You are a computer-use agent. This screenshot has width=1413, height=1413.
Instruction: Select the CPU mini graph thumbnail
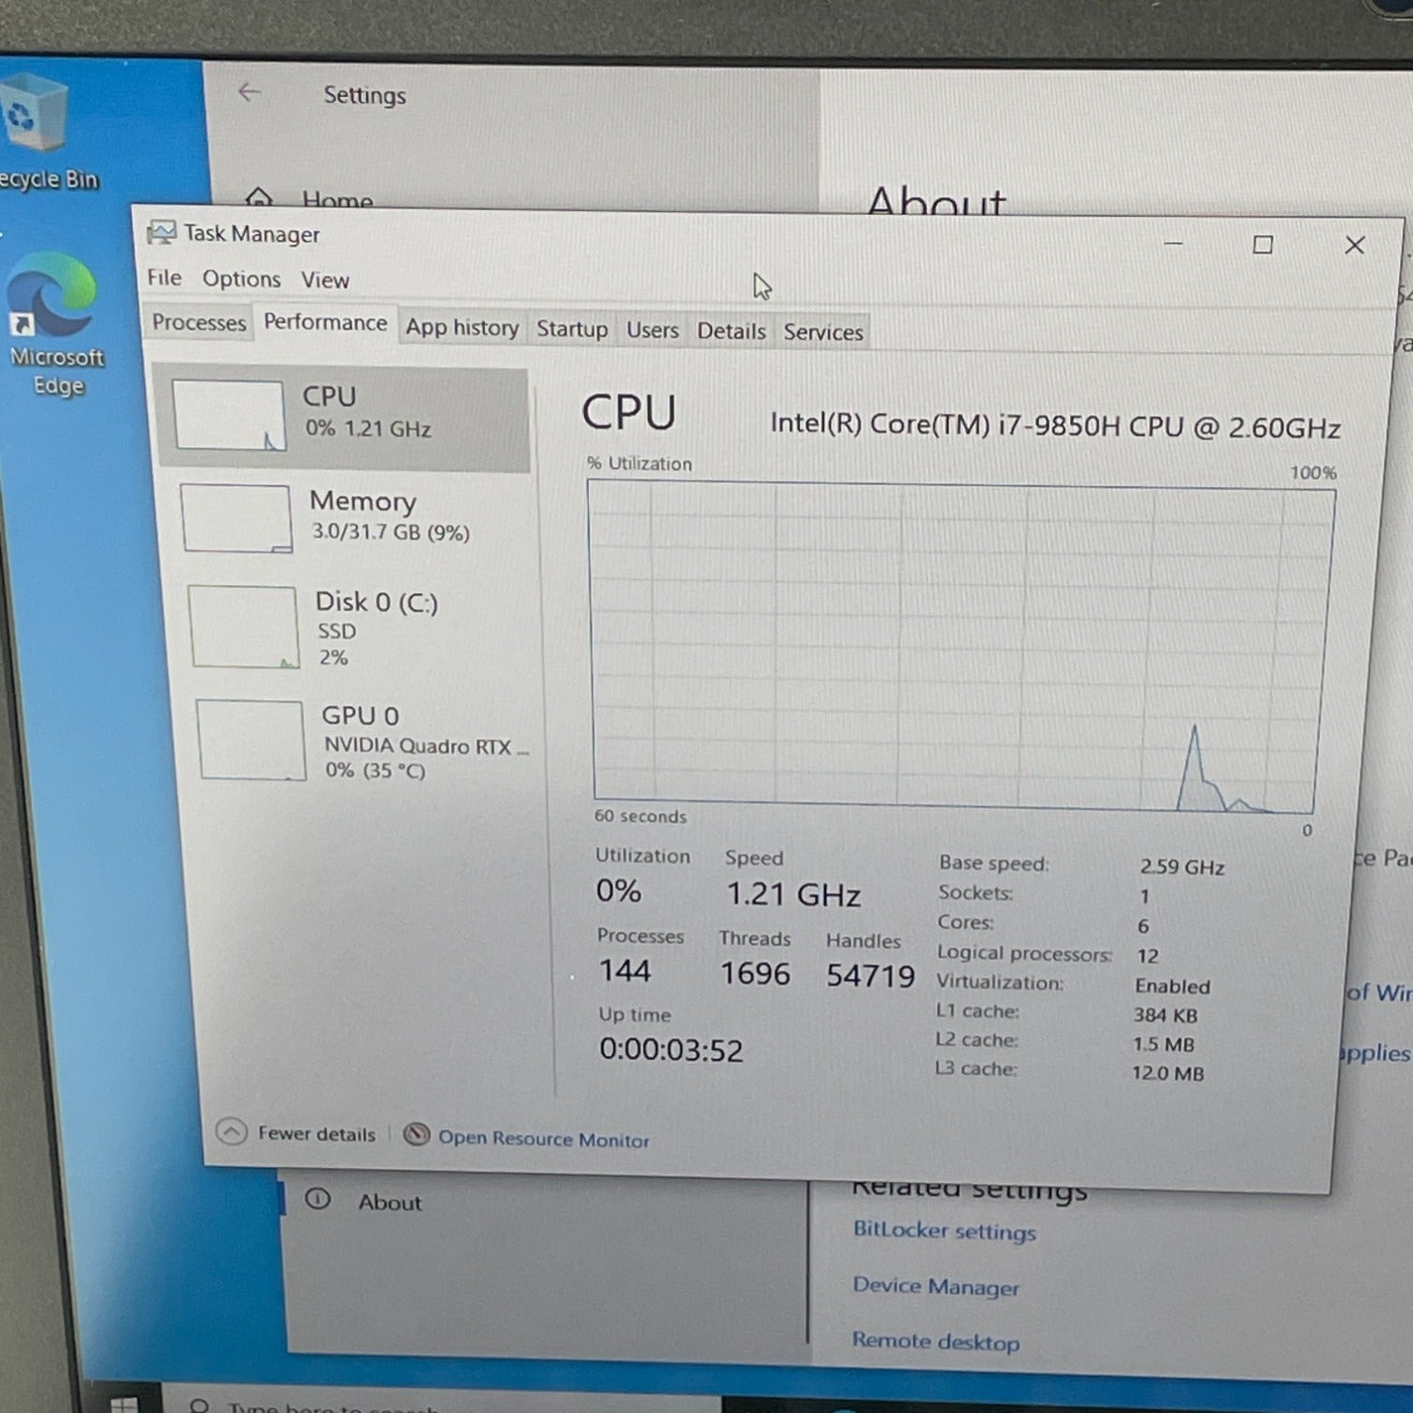[228, 415]
